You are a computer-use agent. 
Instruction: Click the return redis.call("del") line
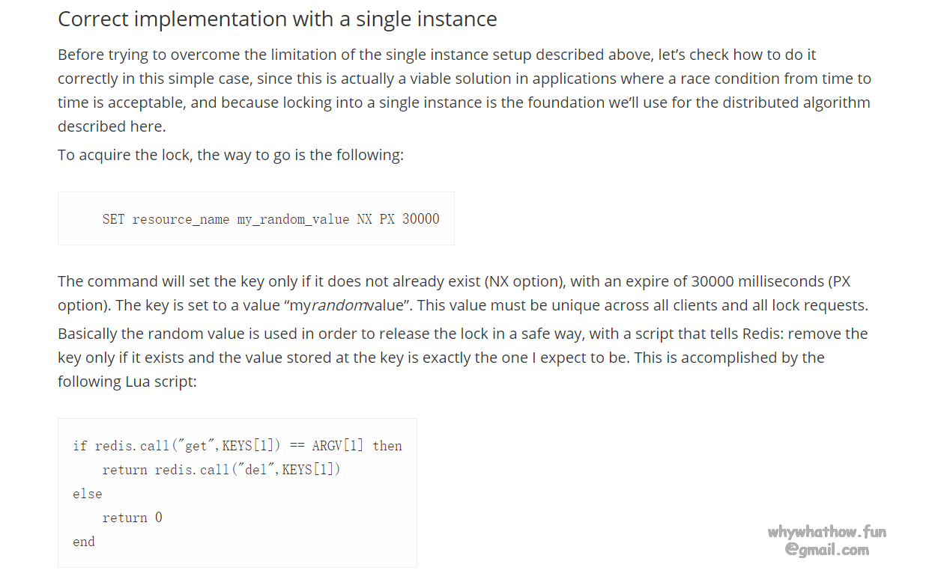point(221,470)
